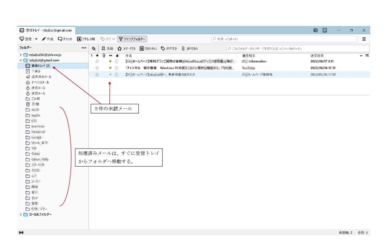The image size is (386, 243).
Task: Sort by the 送信日時 date column
Action: click(317, 56)
